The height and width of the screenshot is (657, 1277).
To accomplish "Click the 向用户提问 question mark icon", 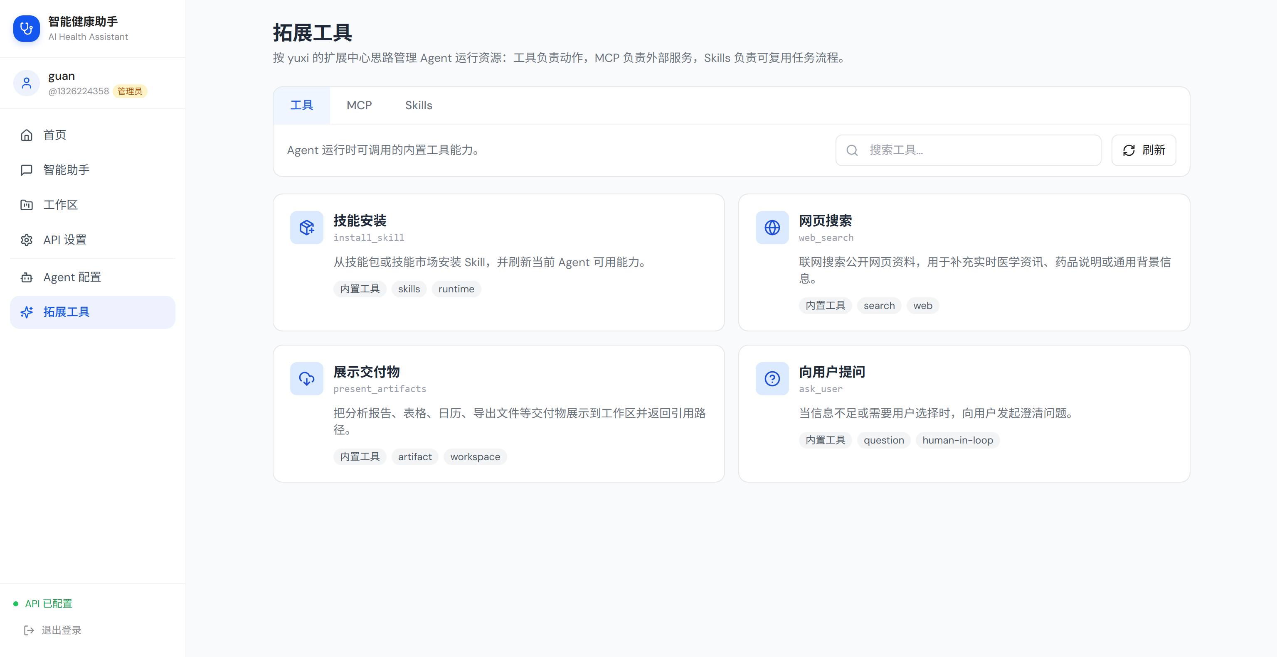I will tap(772, 378).
